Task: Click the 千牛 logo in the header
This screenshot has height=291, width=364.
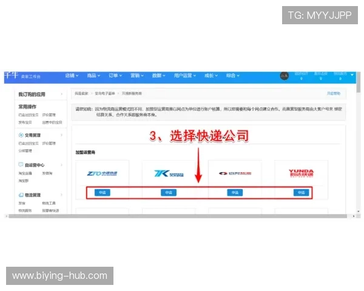Action: [11, 75]
